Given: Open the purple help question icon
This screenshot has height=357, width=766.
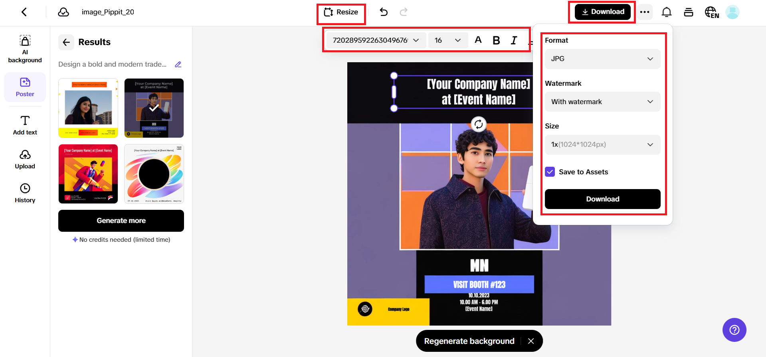Looking at the screenshot, I should coord(734,330).
